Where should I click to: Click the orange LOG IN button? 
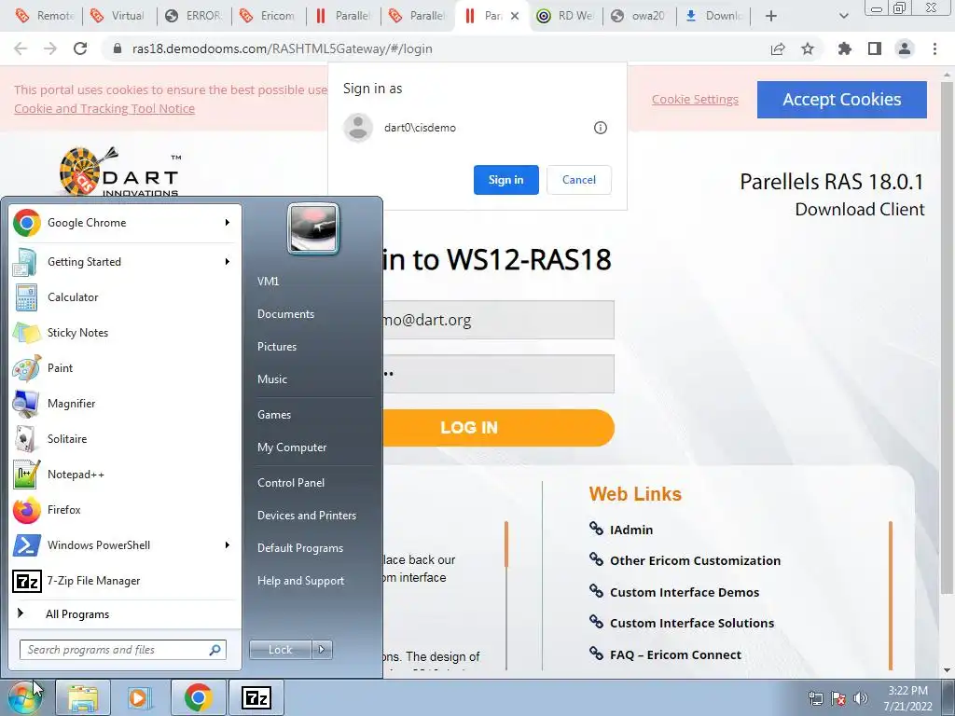coord(498,427)
